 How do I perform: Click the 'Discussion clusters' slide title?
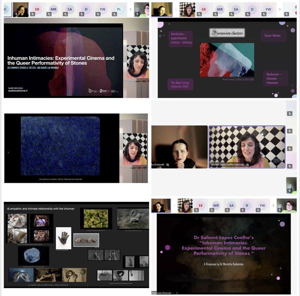[227, 33]
